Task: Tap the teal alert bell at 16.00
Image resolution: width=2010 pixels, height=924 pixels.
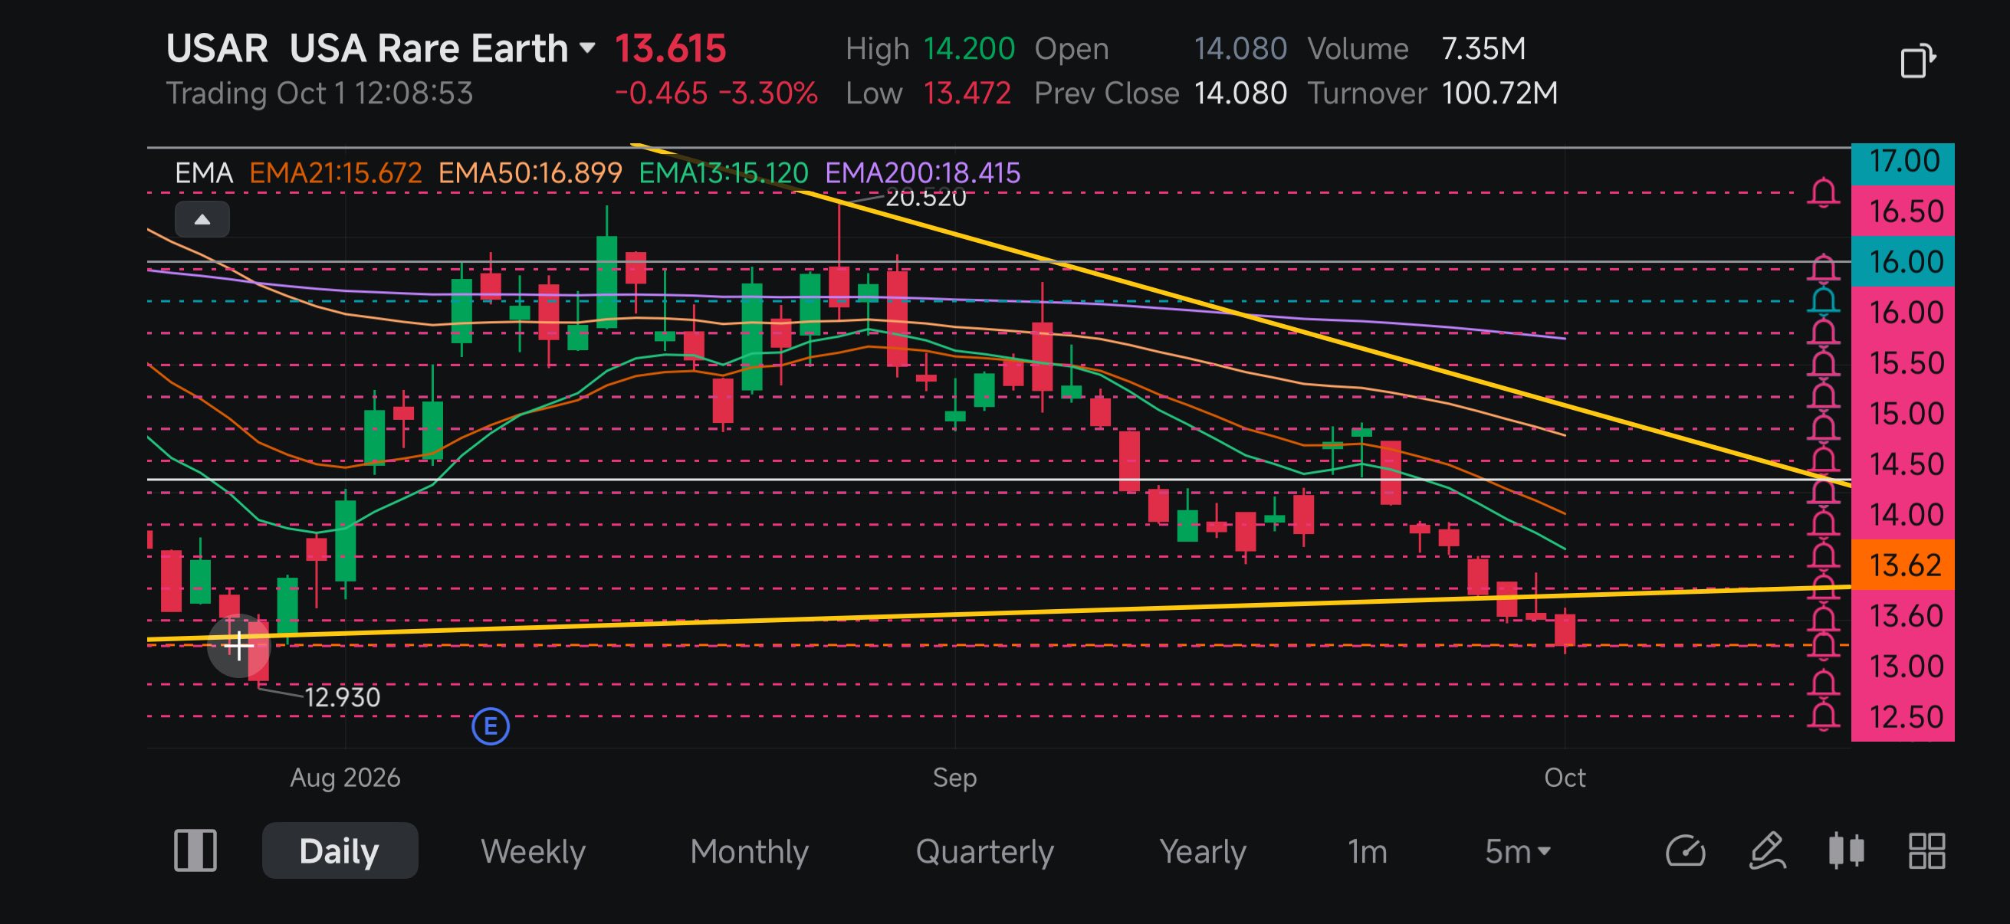Action: pyautogui.click(x=1824, y=301)
